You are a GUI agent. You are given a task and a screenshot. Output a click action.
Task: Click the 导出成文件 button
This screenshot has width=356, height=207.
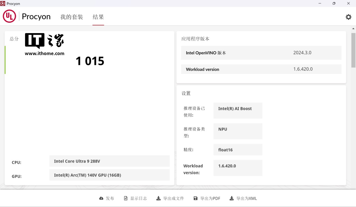pos(173,198)
